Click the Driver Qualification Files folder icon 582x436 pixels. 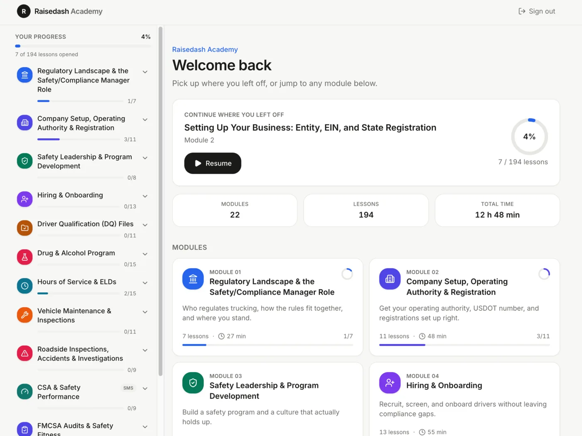25,228
